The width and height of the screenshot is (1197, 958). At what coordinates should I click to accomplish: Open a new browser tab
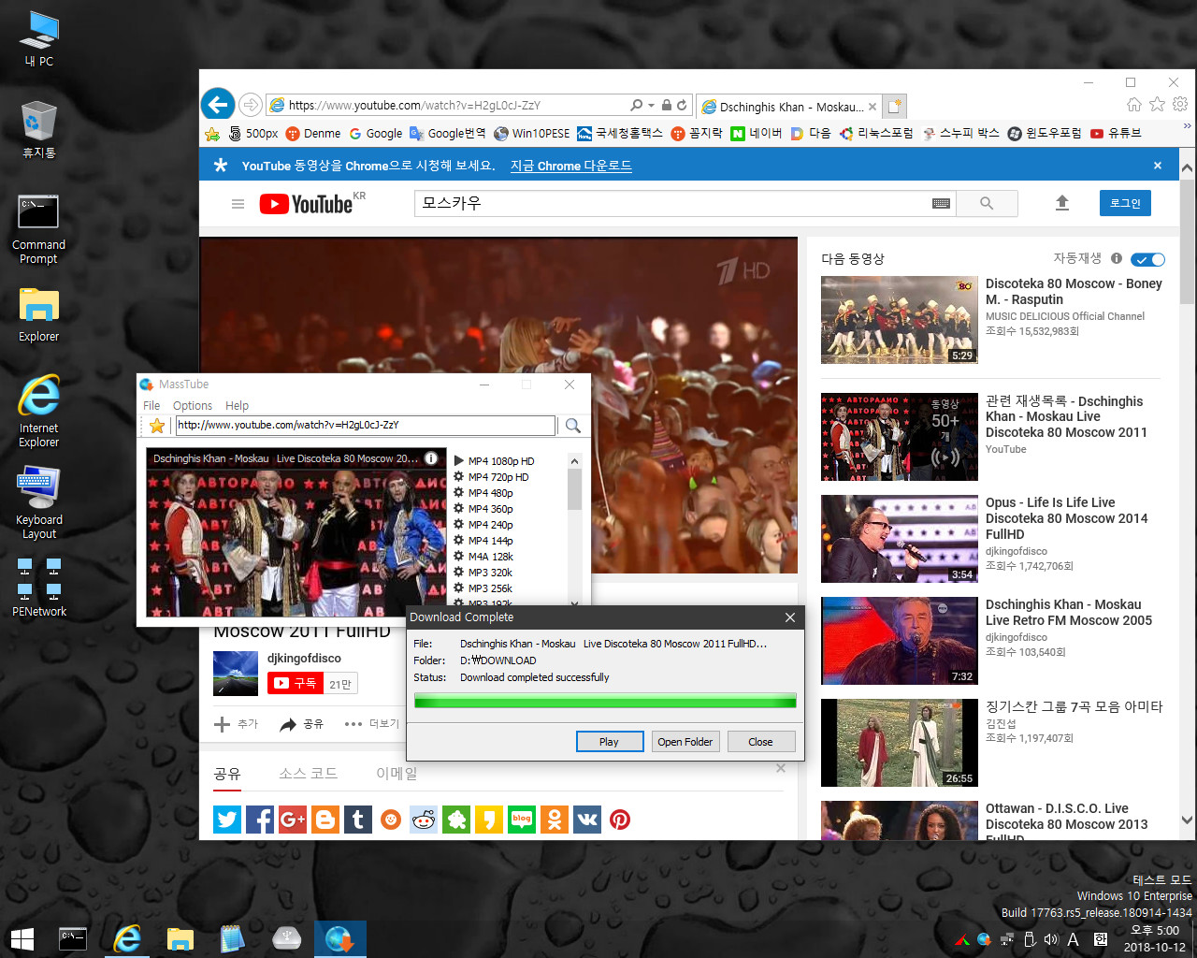coord(894,106)
